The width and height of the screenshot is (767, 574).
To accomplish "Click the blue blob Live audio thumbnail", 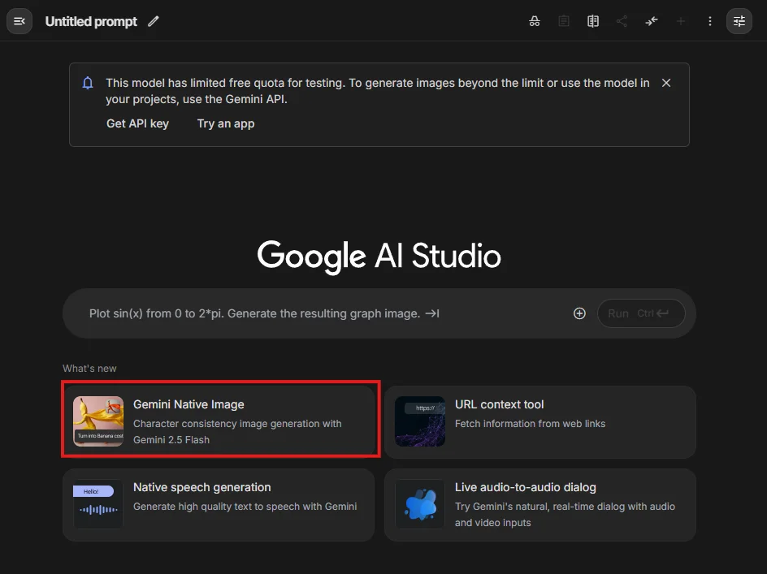I will 420,504.
